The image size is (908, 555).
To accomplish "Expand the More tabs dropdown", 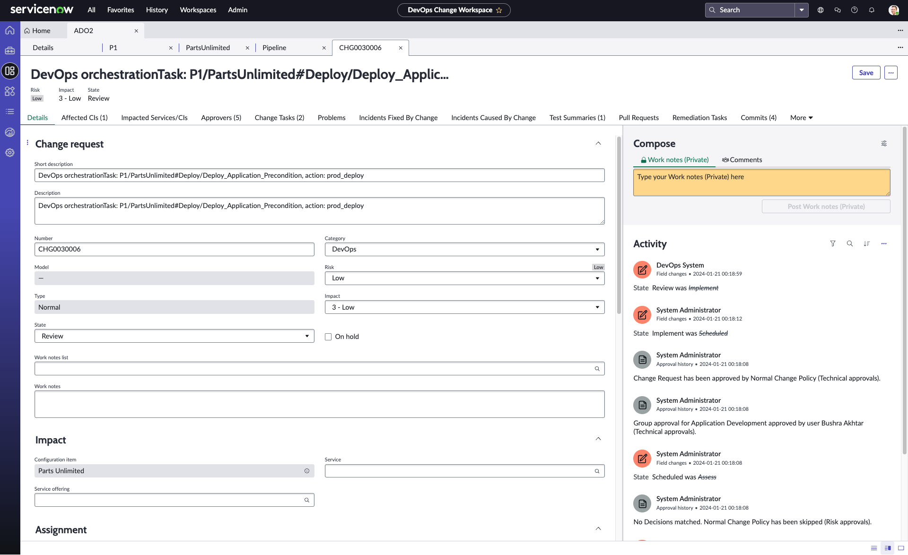I will [801, 118].
